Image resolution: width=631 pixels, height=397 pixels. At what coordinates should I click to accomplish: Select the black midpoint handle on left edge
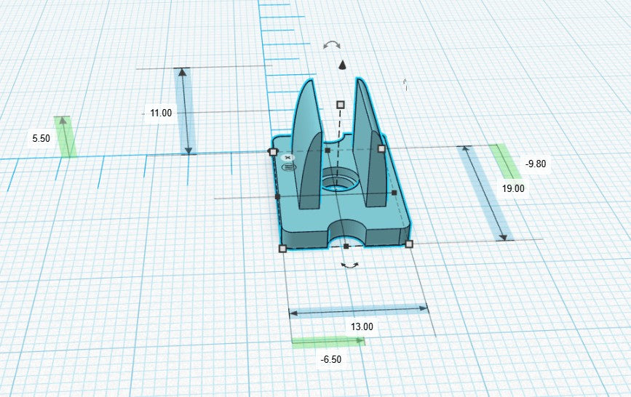[x=277, y=197]
